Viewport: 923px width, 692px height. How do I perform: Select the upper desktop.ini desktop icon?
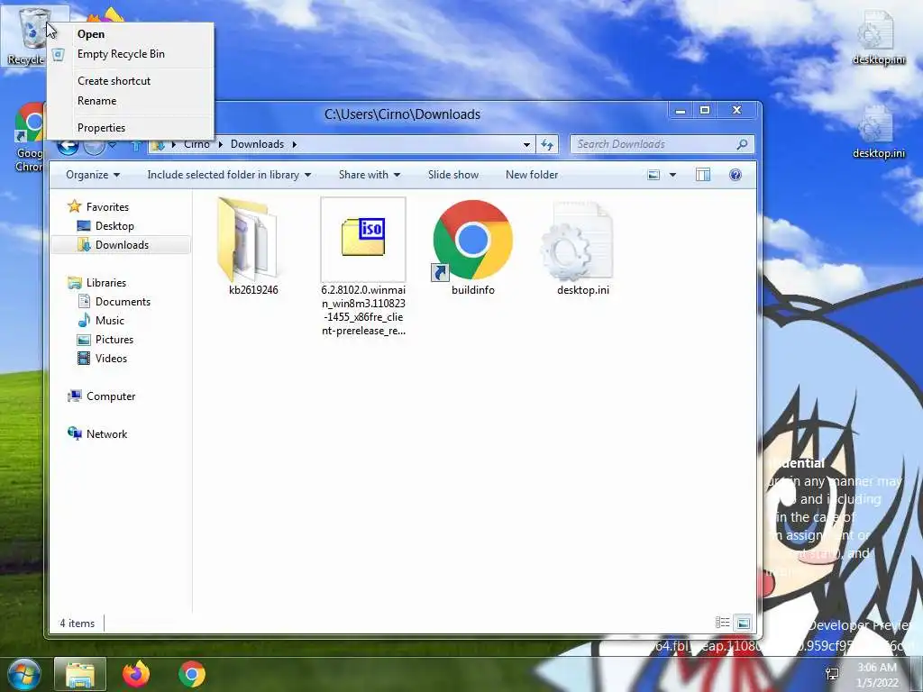pos(878,36)
